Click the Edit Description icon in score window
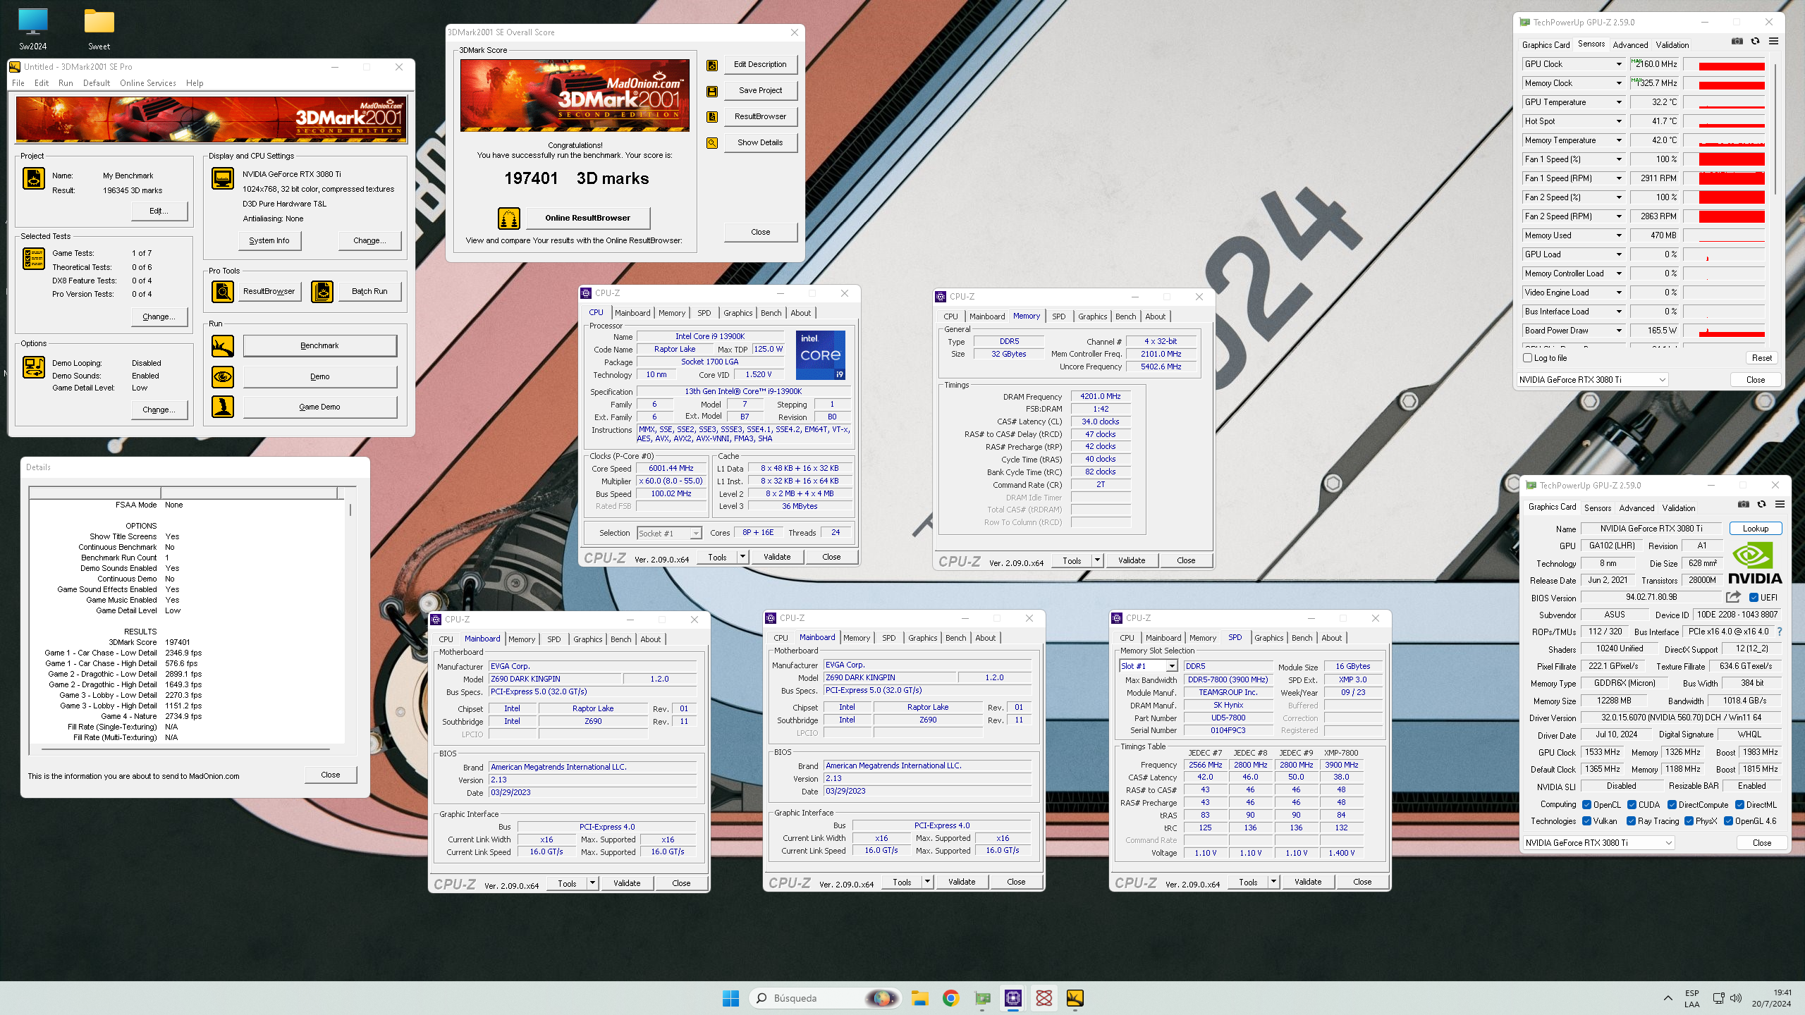 [712, 65]
